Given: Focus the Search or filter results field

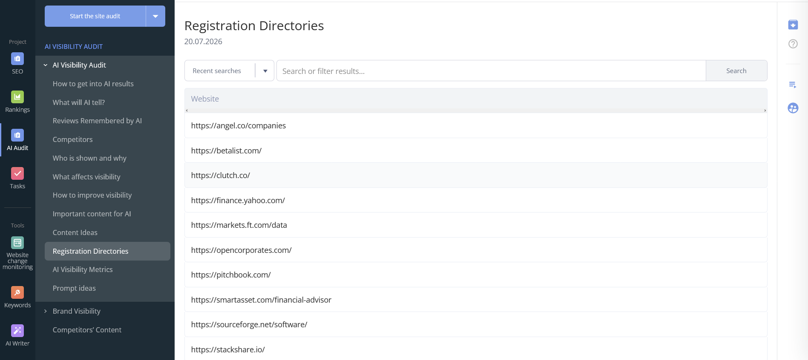Looking at the screenshot, I should (x=491, y=71).
